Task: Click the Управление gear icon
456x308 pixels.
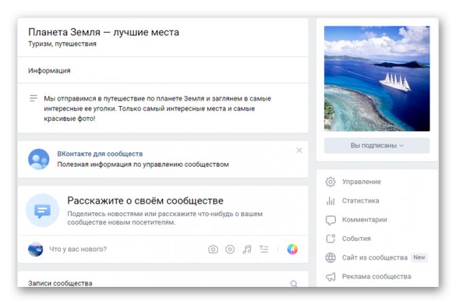Action: click(331, 182)
